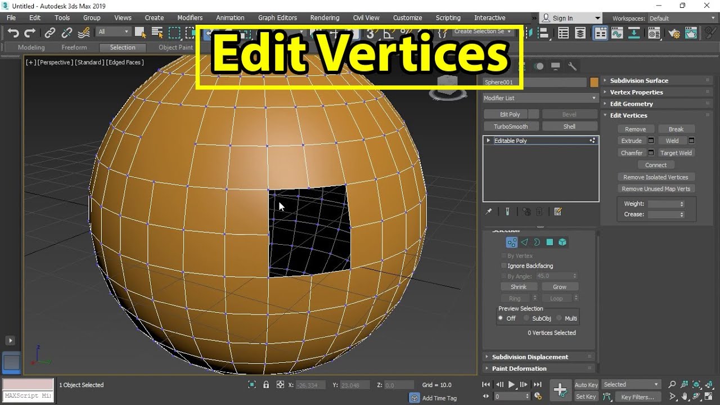Open the Modifiers menu
The width and height of the screenshot is (720, 405).
tap(190, 18)
